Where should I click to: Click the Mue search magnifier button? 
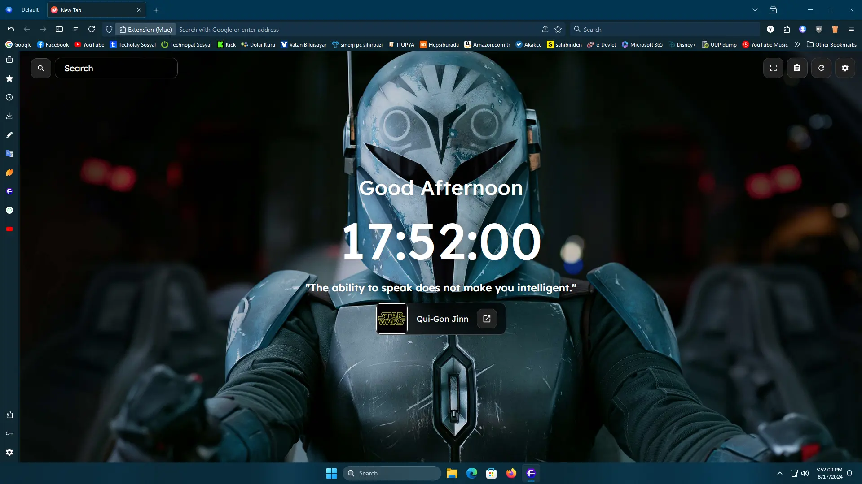point(41,68)
